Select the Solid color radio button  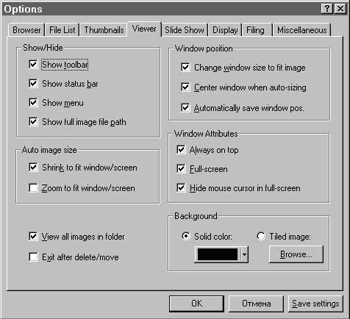[x=186, y=236]
